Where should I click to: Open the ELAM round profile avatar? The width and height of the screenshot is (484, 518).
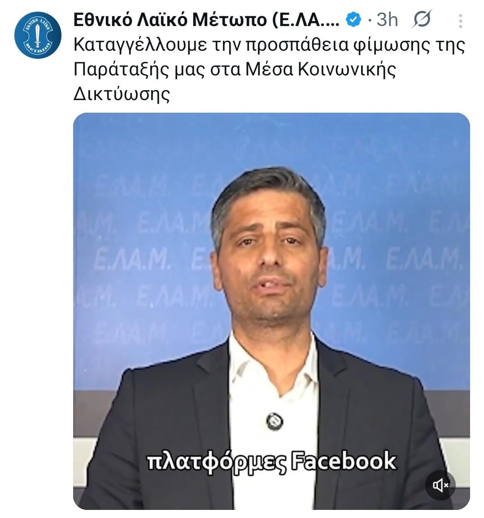pos(38,35)
